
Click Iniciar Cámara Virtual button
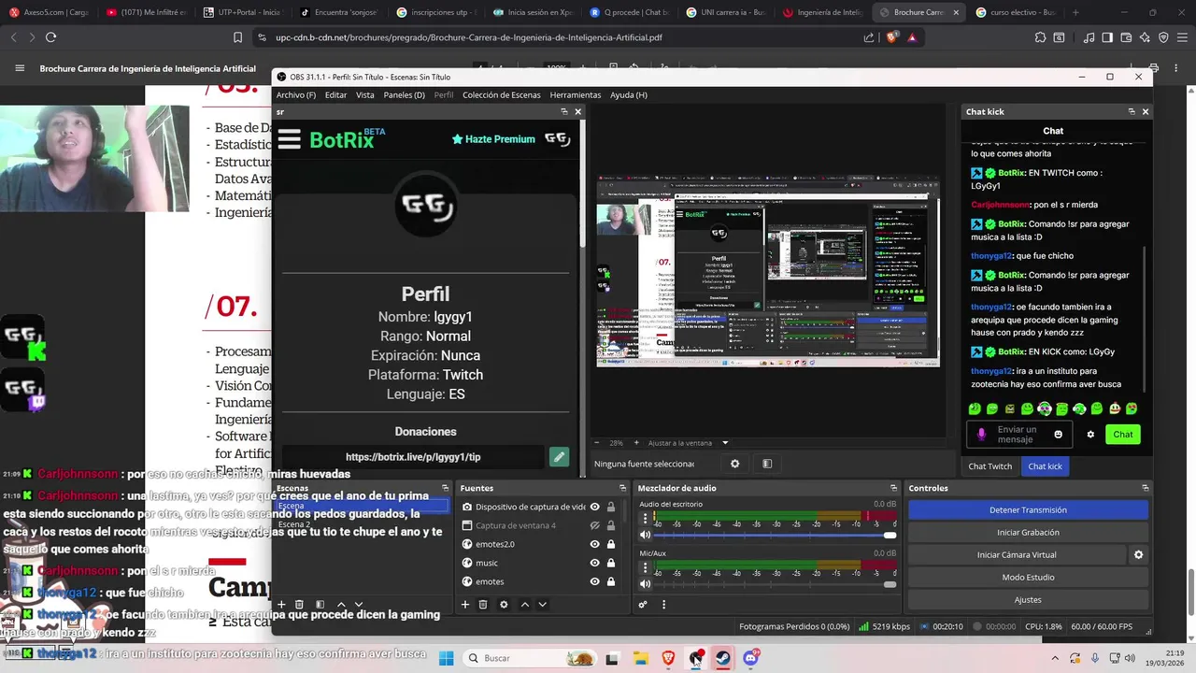tap(1017, 554)
